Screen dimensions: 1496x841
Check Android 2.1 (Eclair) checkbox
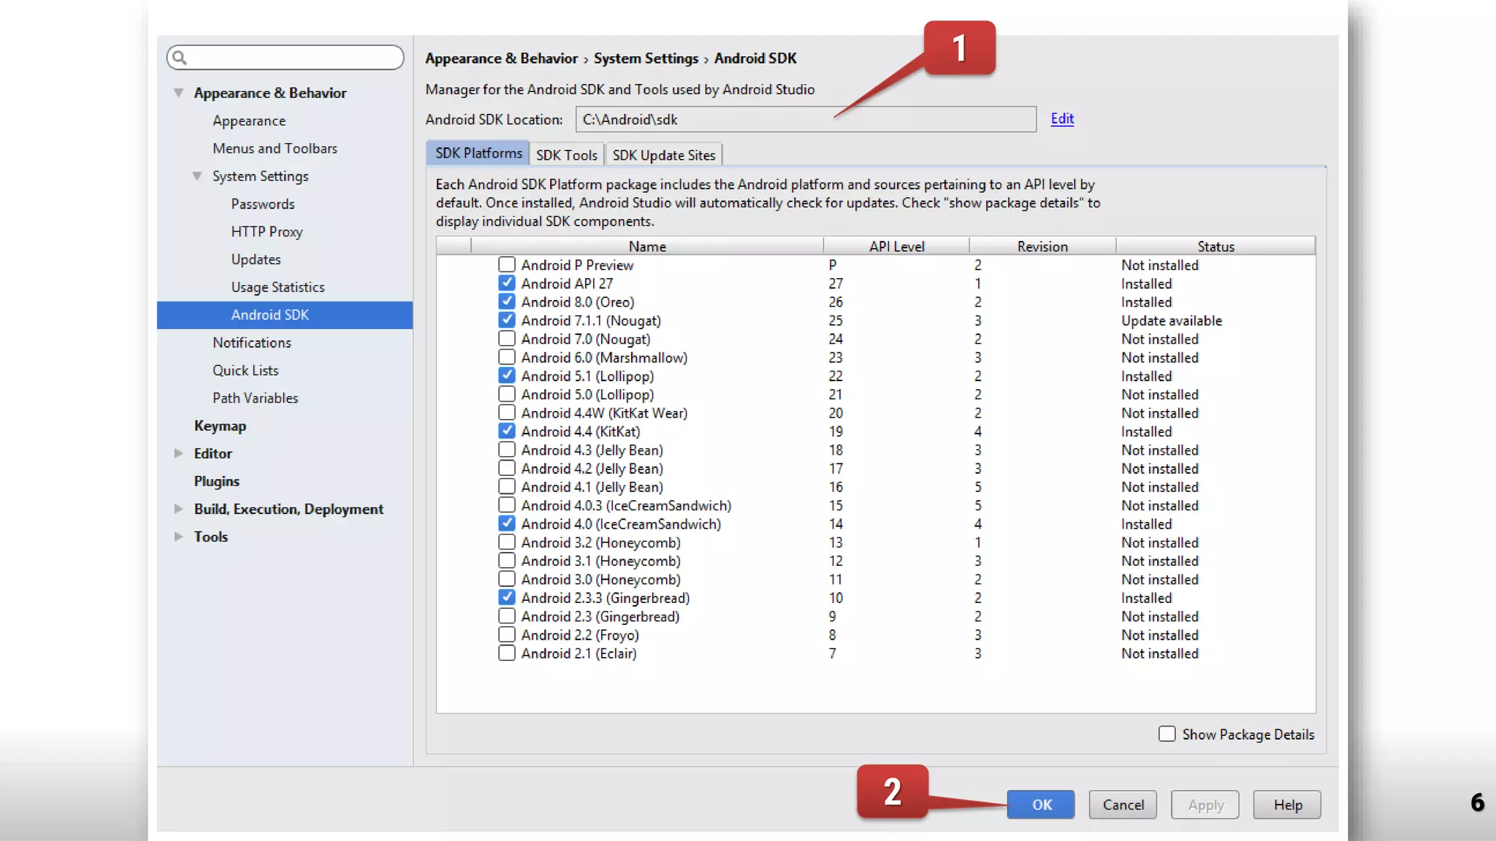(506, 653)
